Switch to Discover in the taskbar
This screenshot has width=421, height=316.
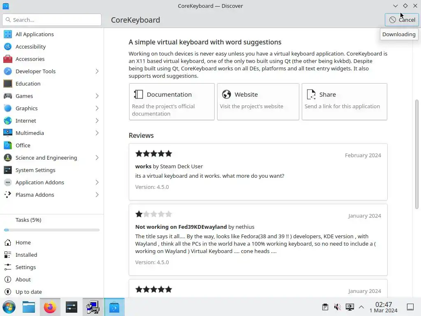(x=114, y=307)
